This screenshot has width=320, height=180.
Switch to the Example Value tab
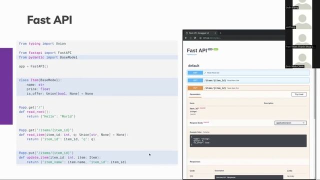tap(195, 132)
